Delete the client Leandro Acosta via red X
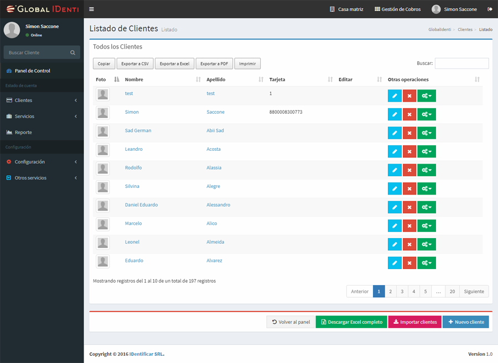The height and width of the screenshot is (363, 498). [x=409, y=151]
